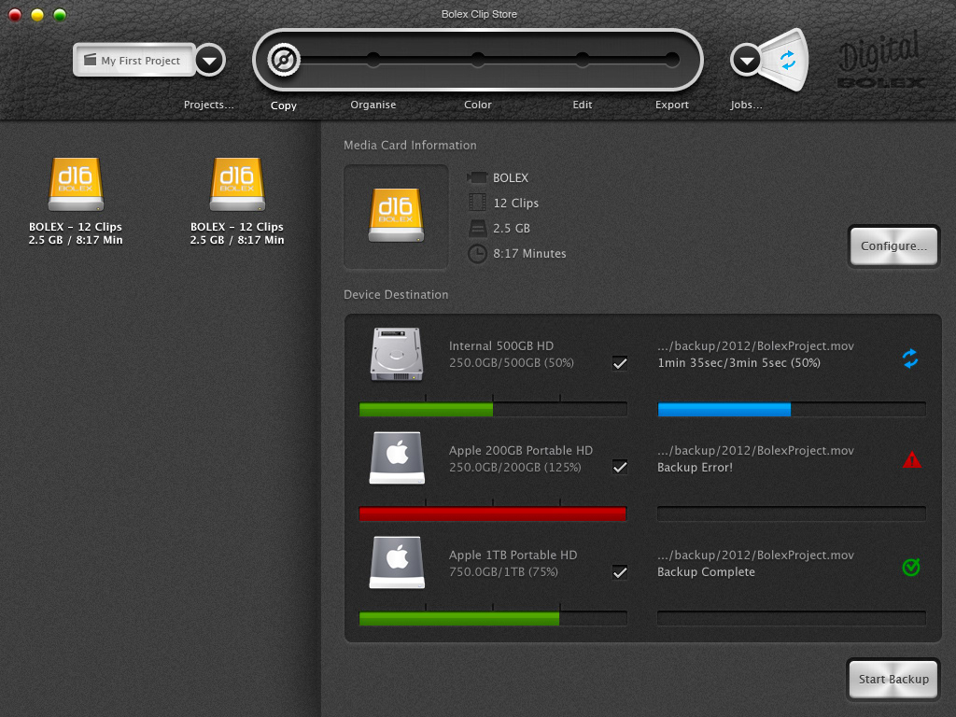
Task: Click the clock icon beside 8:17 Minutes
Action: click(477, 253)
